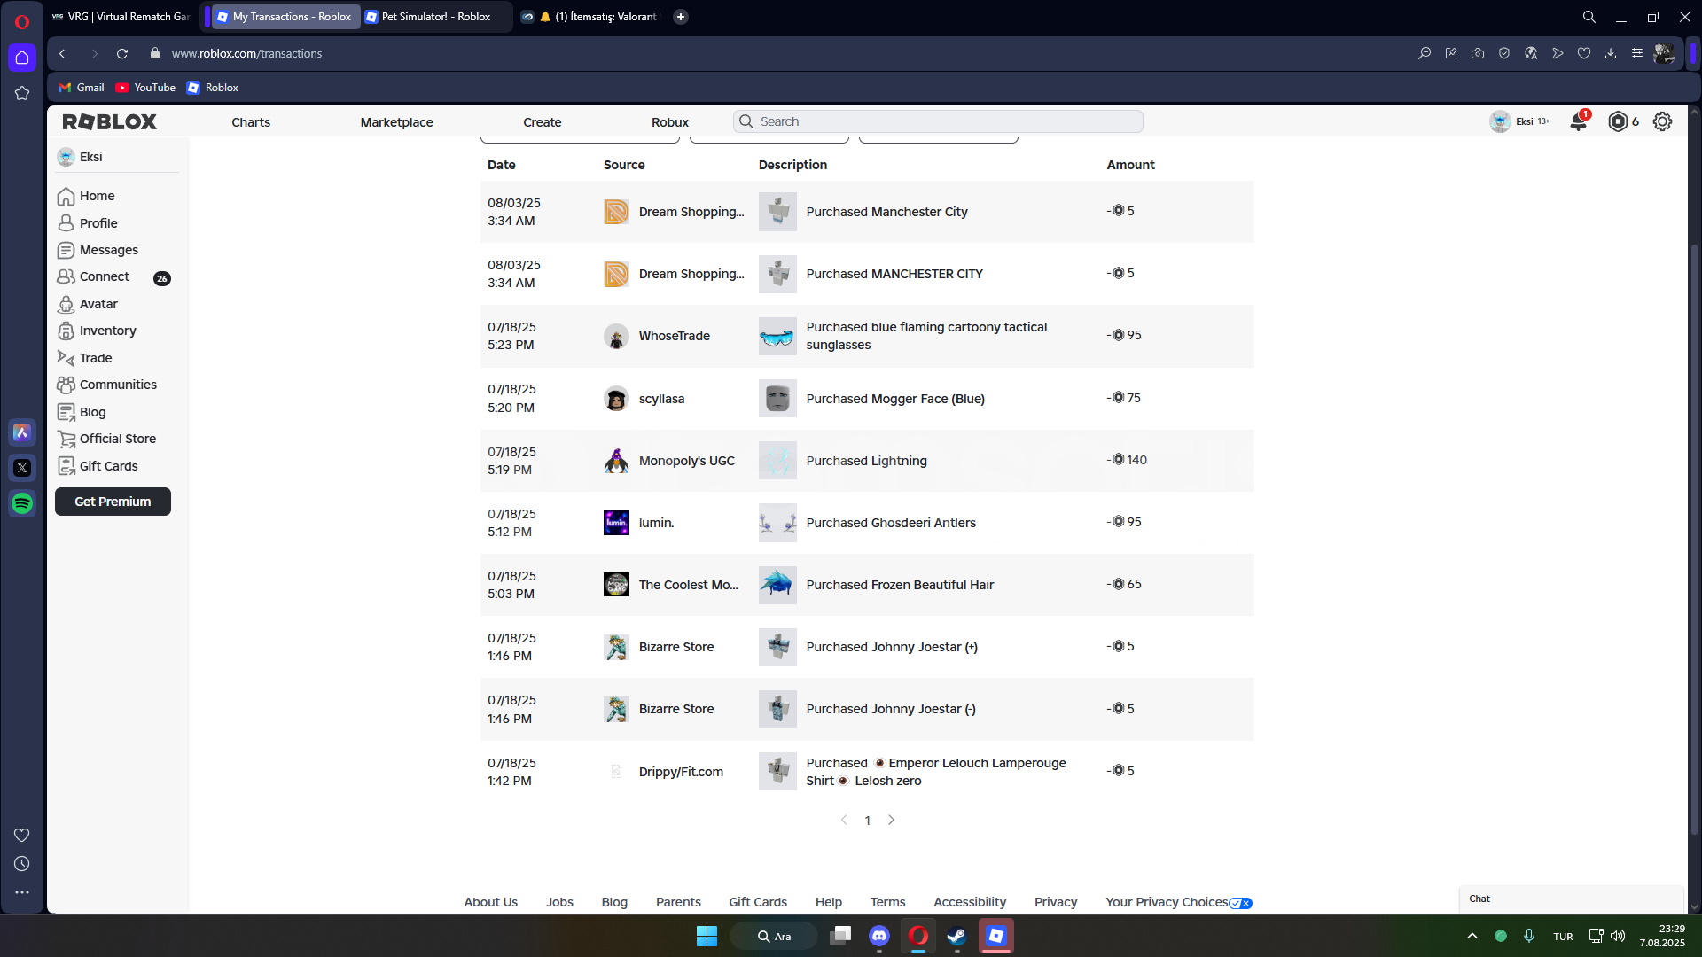1702x957 pixels.
Task: Focus the Roblox Search field
Action: 938,121
